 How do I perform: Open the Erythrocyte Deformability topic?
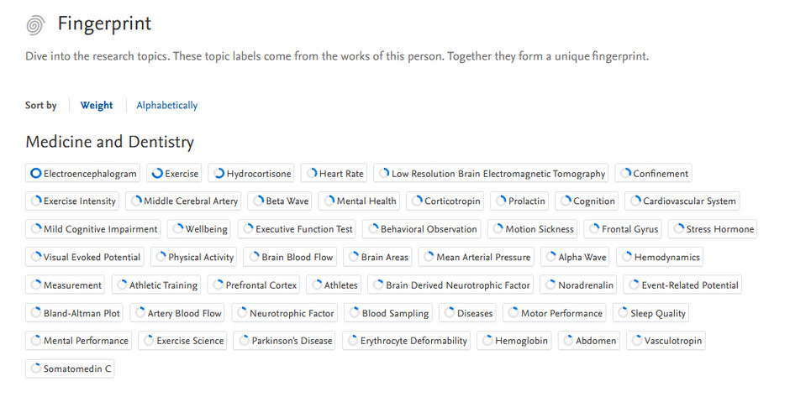click(407, 341)
